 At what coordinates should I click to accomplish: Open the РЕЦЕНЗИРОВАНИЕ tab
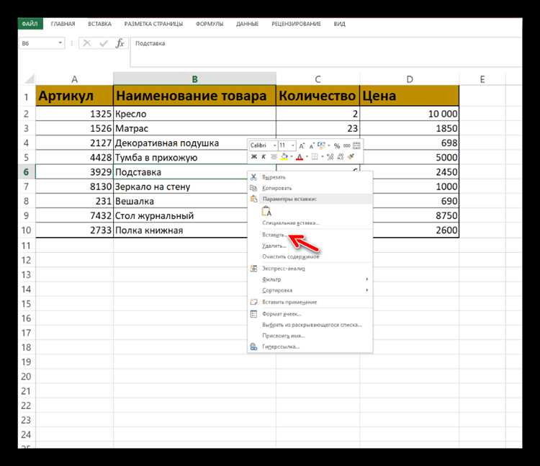click(x=296, y=24)
